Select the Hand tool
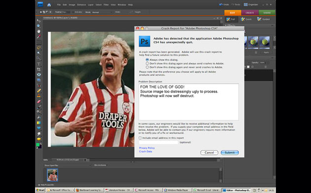Viewport: 311px width, 193px height. click(39, 31)
